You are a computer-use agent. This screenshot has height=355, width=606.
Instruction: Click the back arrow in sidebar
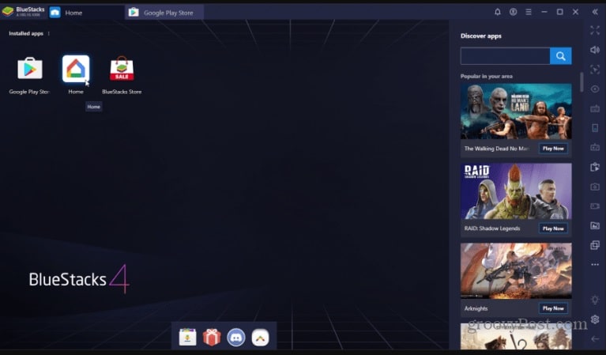click(x=595, y=338)
